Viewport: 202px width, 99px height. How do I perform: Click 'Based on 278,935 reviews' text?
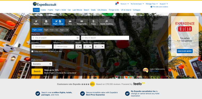click(x=108, y=84)
